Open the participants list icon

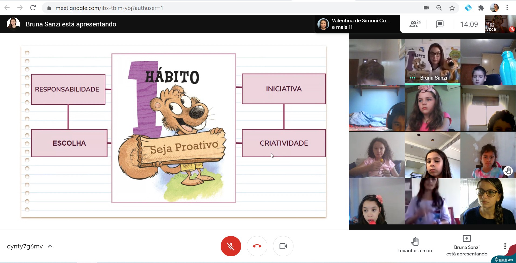pyautogui.click(x=415, y=24)
